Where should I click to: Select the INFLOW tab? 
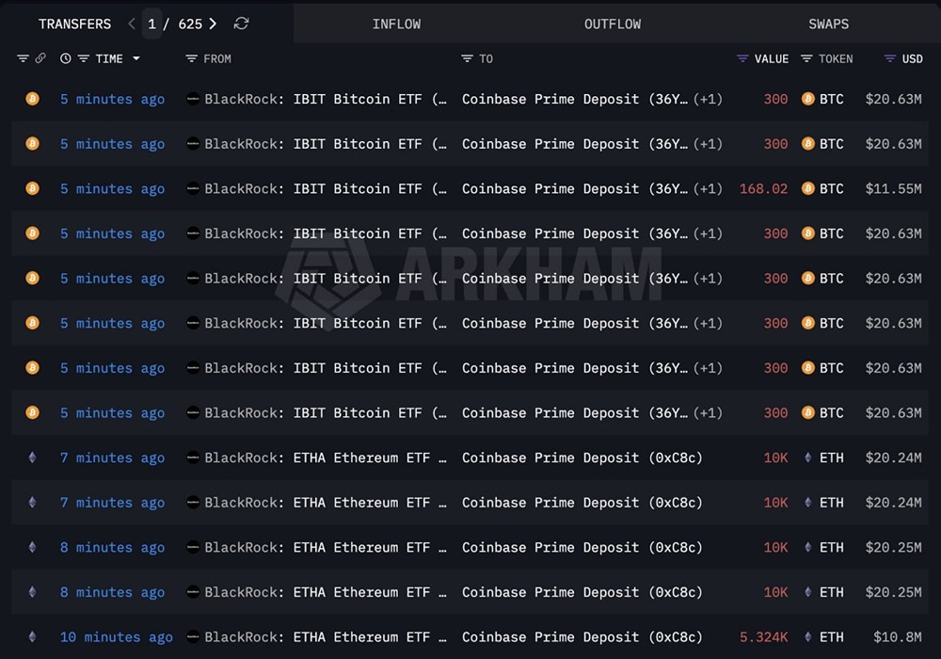click(x=396, y=24)
